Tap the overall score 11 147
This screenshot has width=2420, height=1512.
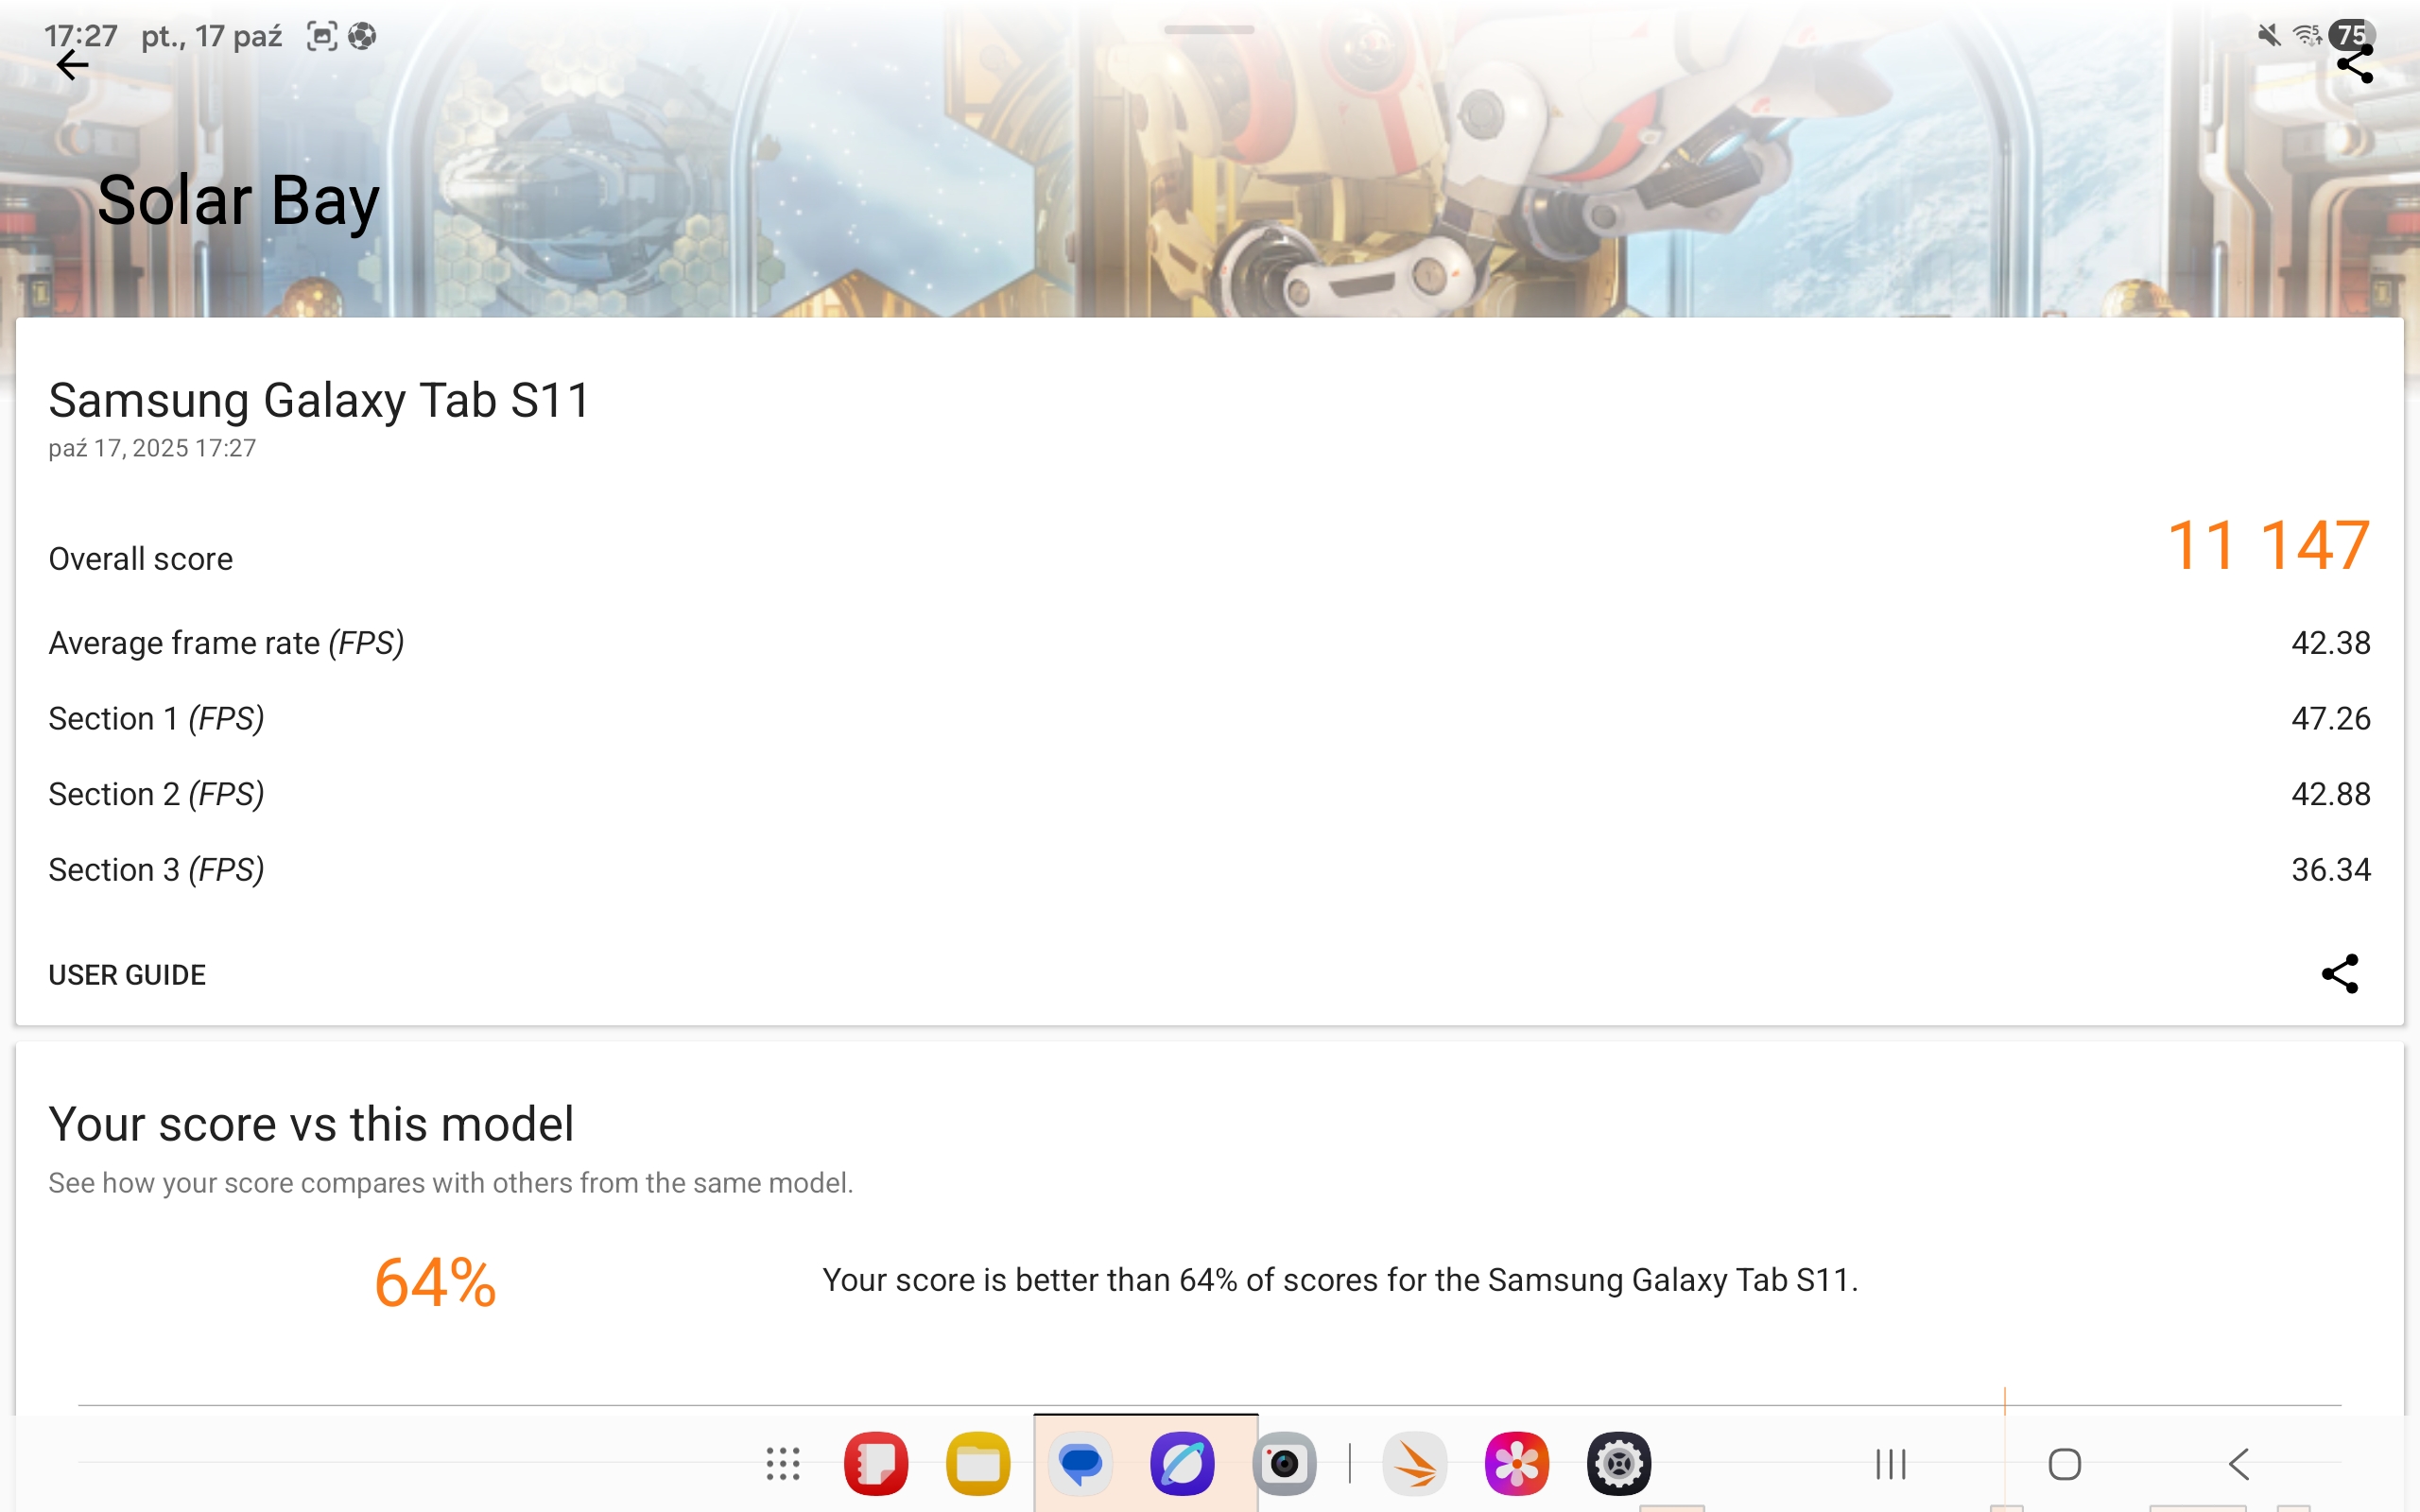(2268, 546)
